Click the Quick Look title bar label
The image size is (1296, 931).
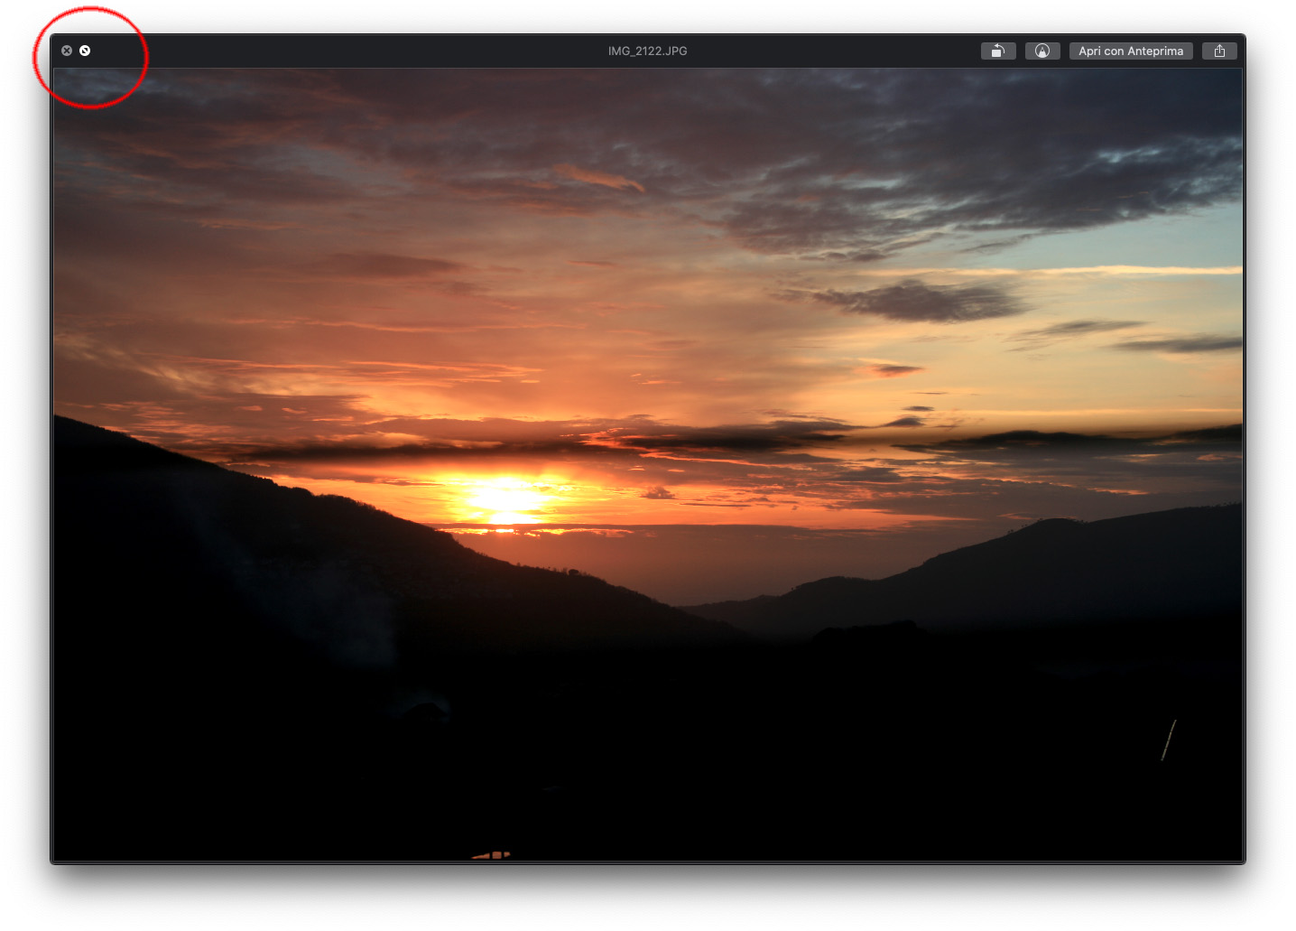(x=647, y=51)
